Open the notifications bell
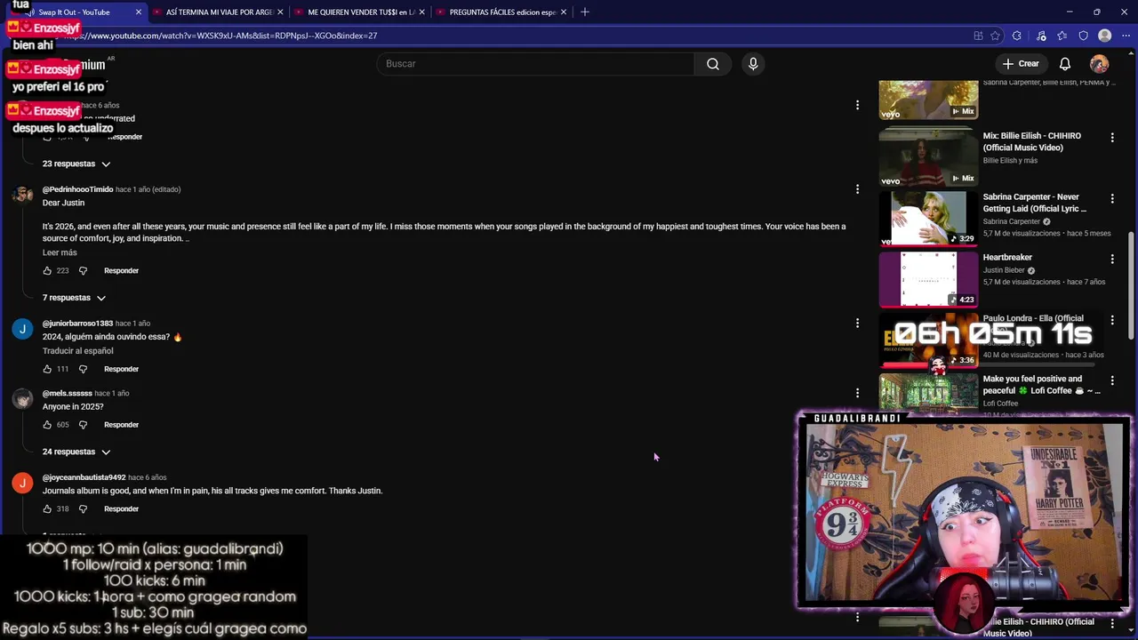Screen dimensions: 1138x640 1065,64
